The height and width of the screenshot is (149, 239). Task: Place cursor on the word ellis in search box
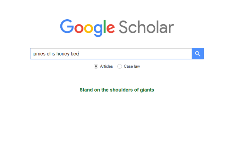coord(50,54)
